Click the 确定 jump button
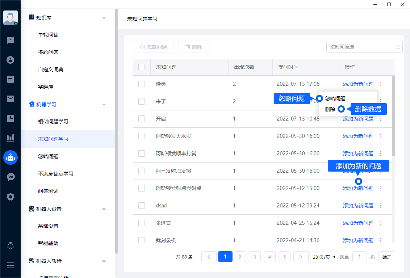The width and height of the screenshot is (410, 278). pyautogui.click(x=387, y=257)
